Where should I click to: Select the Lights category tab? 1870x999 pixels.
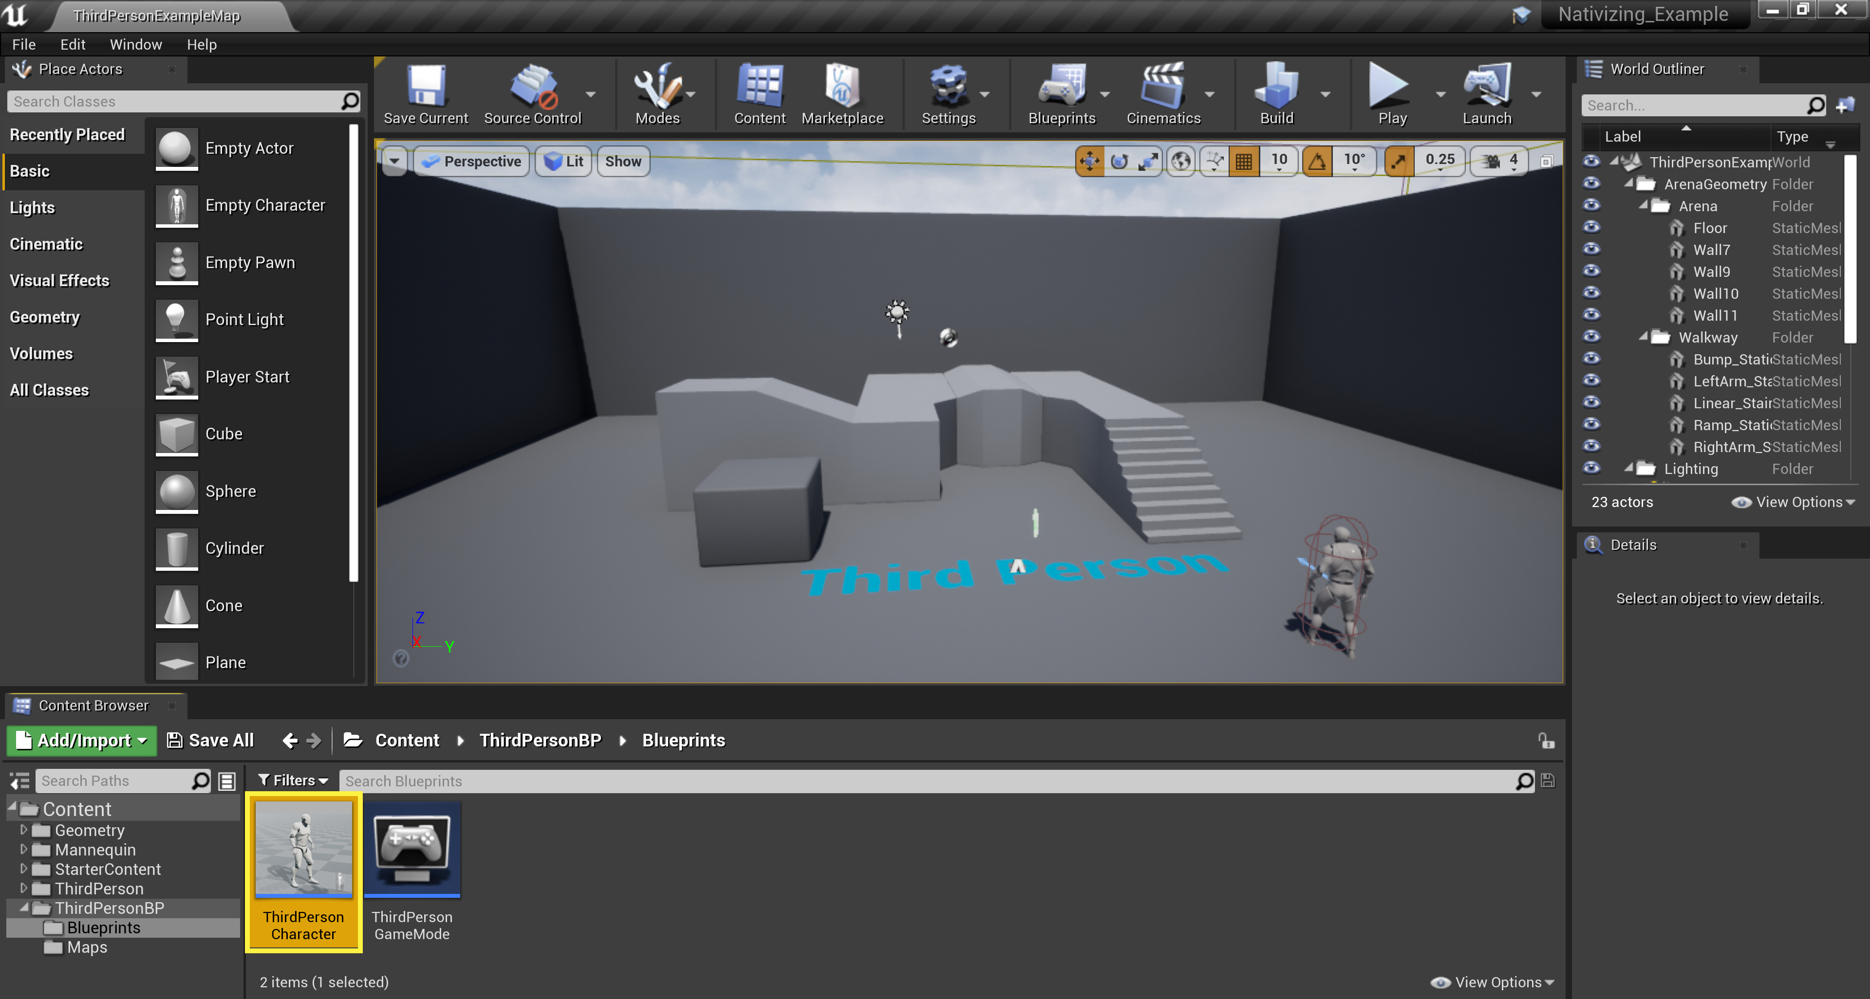[33, 207]
